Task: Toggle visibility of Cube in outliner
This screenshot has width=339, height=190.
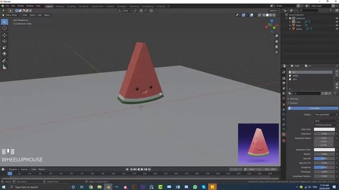Action: [x=337, y=22]
